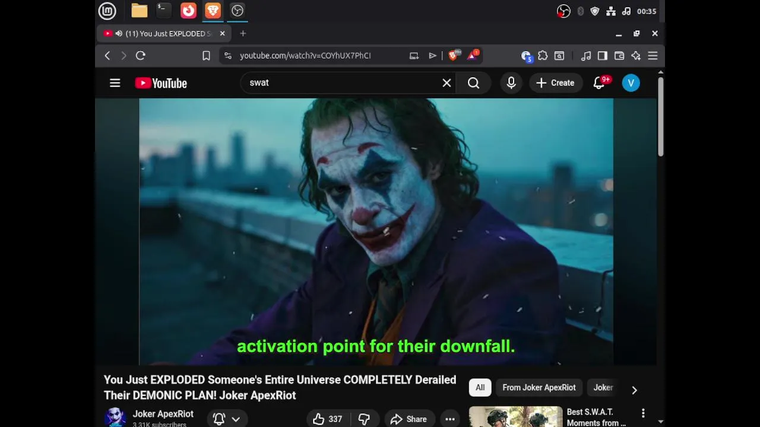Image resolution: width=760 pixels, height=427 pixels.
Task: Close the YouTube browser tab
Action: coord(222,34)
